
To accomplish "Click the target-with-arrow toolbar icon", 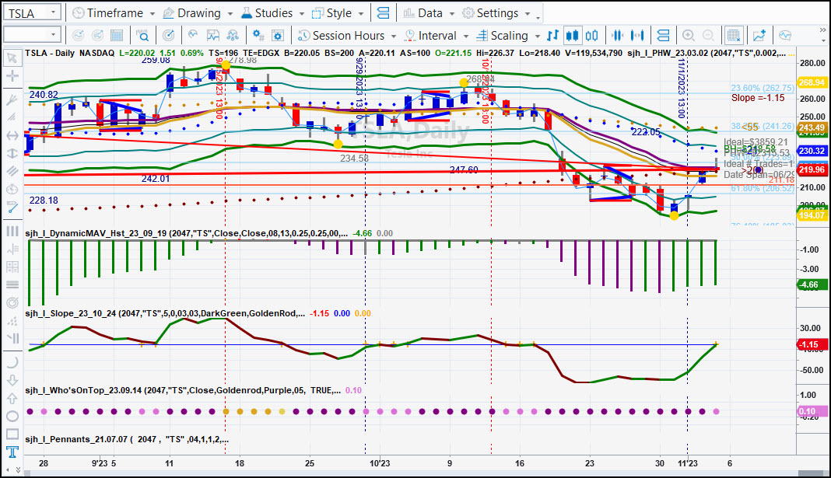I will tap(168, 36).
